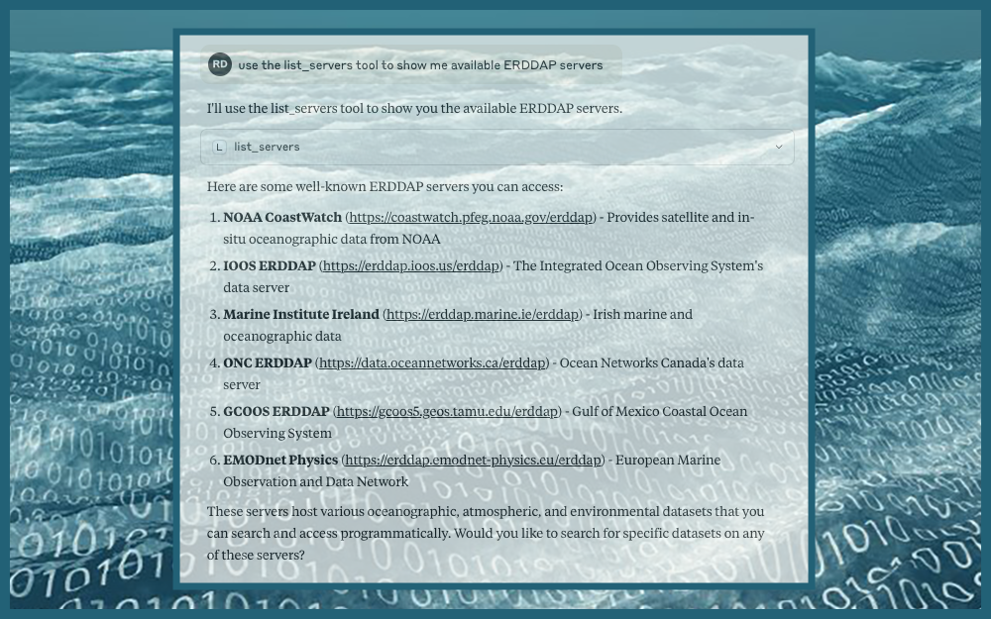Visit the IOOS ERDDAP server URL
Viewport: 991px width, 619px height.
[x=411, y=265]
